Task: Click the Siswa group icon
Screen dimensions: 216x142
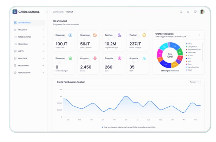Action: pyautogui.click(x=95, y=58)
